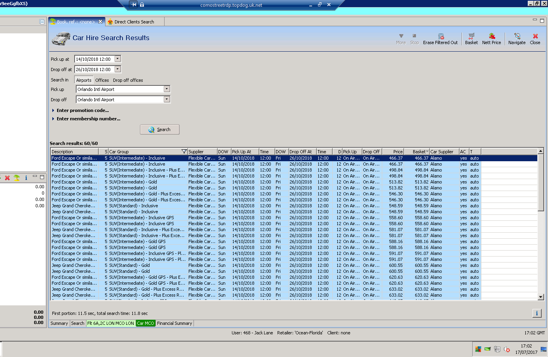Open the Drop off location dropdown

coord(167,99)
